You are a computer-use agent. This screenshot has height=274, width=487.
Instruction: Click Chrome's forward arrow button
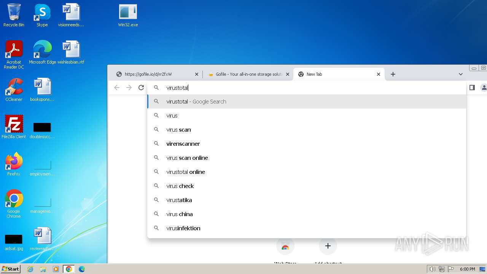129,88
